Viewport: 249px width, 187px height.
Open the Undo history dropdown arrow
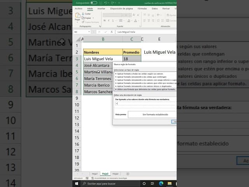[x=108, y=3]
